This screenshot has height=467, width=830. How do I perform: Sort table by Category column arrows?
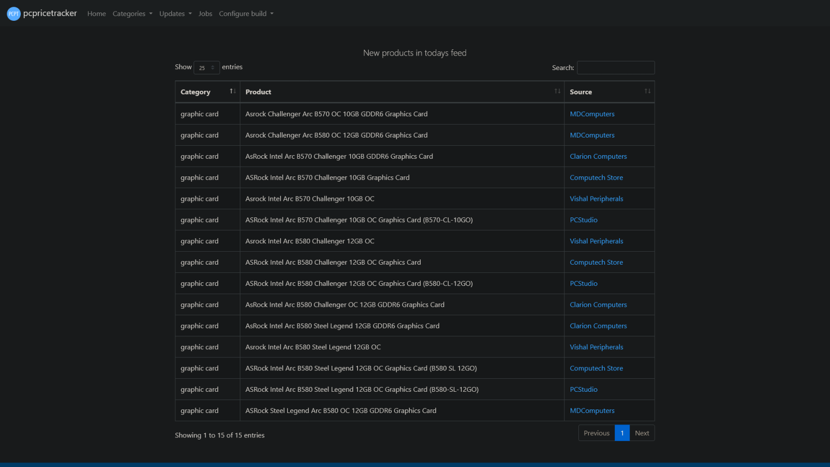tap(233, 91)
